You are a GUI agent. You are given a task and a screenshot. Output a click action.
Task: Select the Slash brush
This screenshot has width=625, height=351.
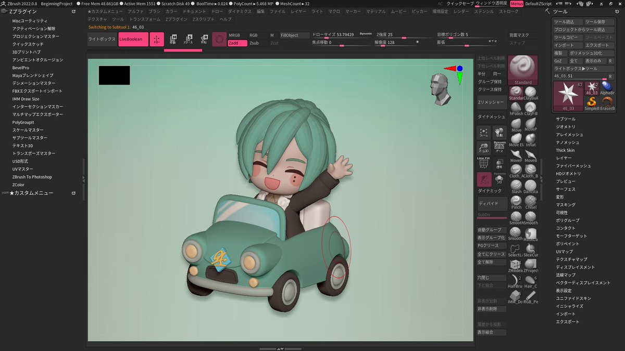[516, 187]
